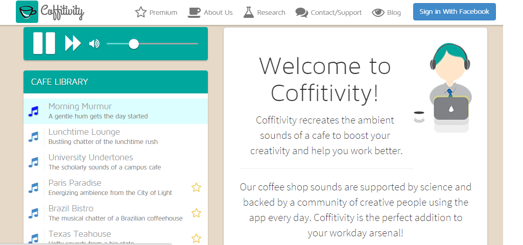
Task: Sign in with Facebook
Action: (x=454, y=12)
